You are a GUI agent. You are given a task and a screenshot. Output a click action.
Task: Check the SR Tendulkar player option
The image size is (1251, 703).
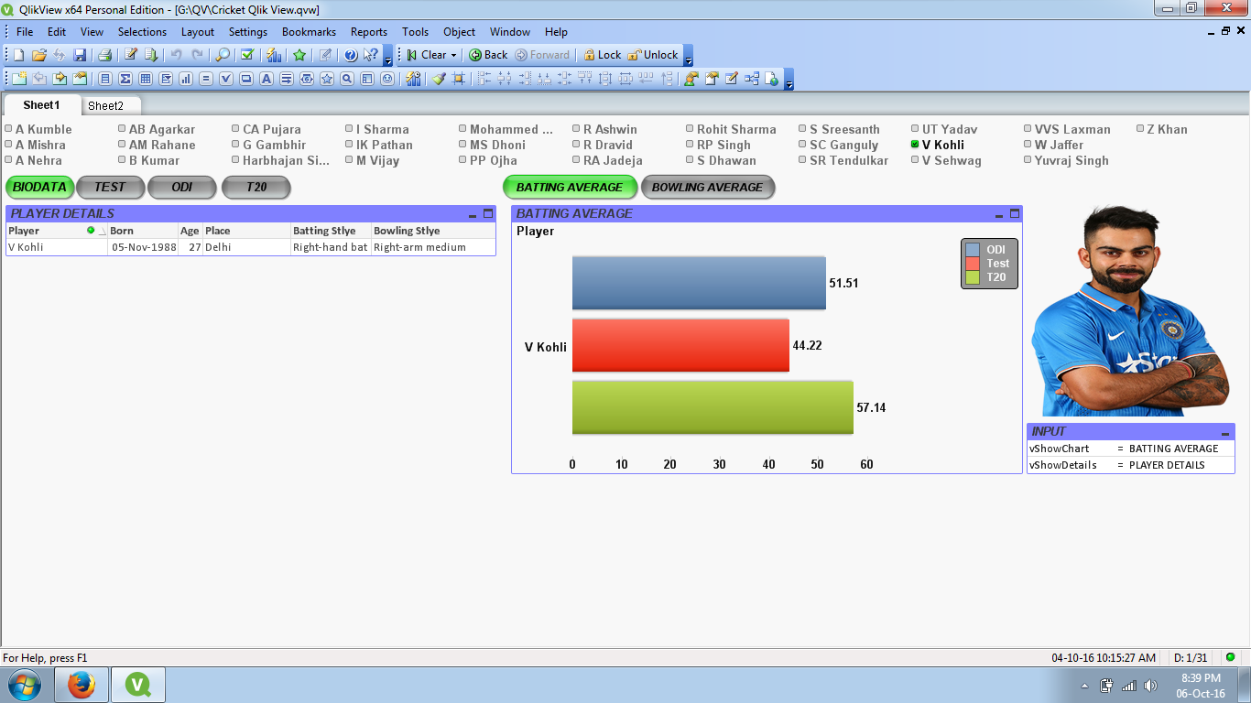click(802, 160)
